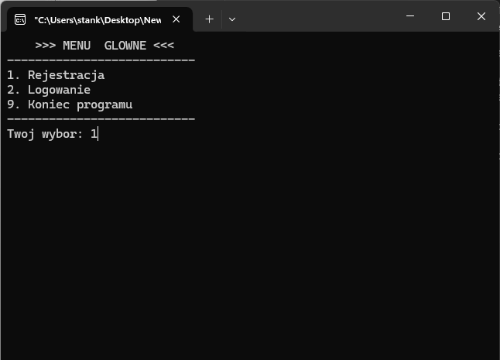500x360 pixels.
Task: Click the dashed separator below Koniec programu
Action: click(x=101, y=119)
